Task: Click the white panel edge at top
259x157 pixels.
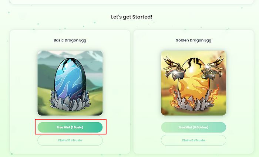Action: [132, 2]
